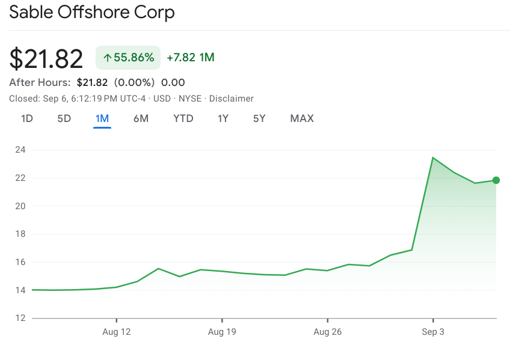Click the chart peak near Sep 3

(432, 157)
